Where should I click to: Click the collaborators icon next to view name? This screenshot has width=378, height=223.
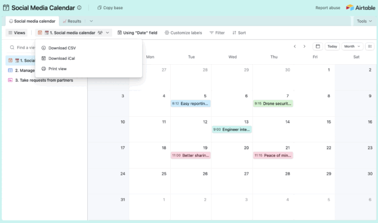coord(100,32)
